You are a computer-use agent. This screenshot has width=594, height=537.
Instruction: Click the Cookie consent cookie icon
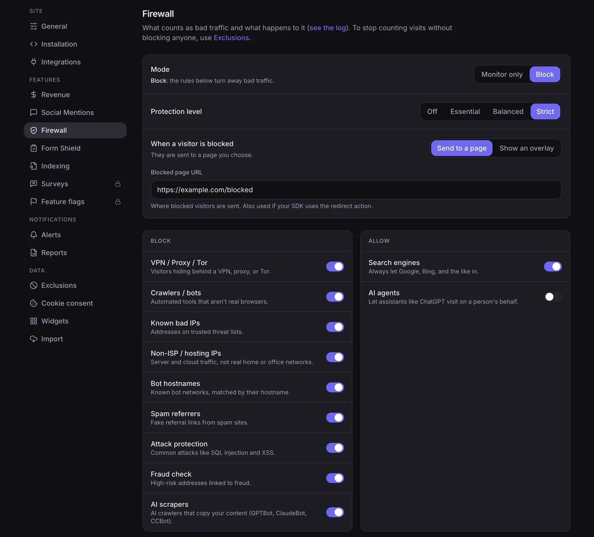(x=33, y=303)
